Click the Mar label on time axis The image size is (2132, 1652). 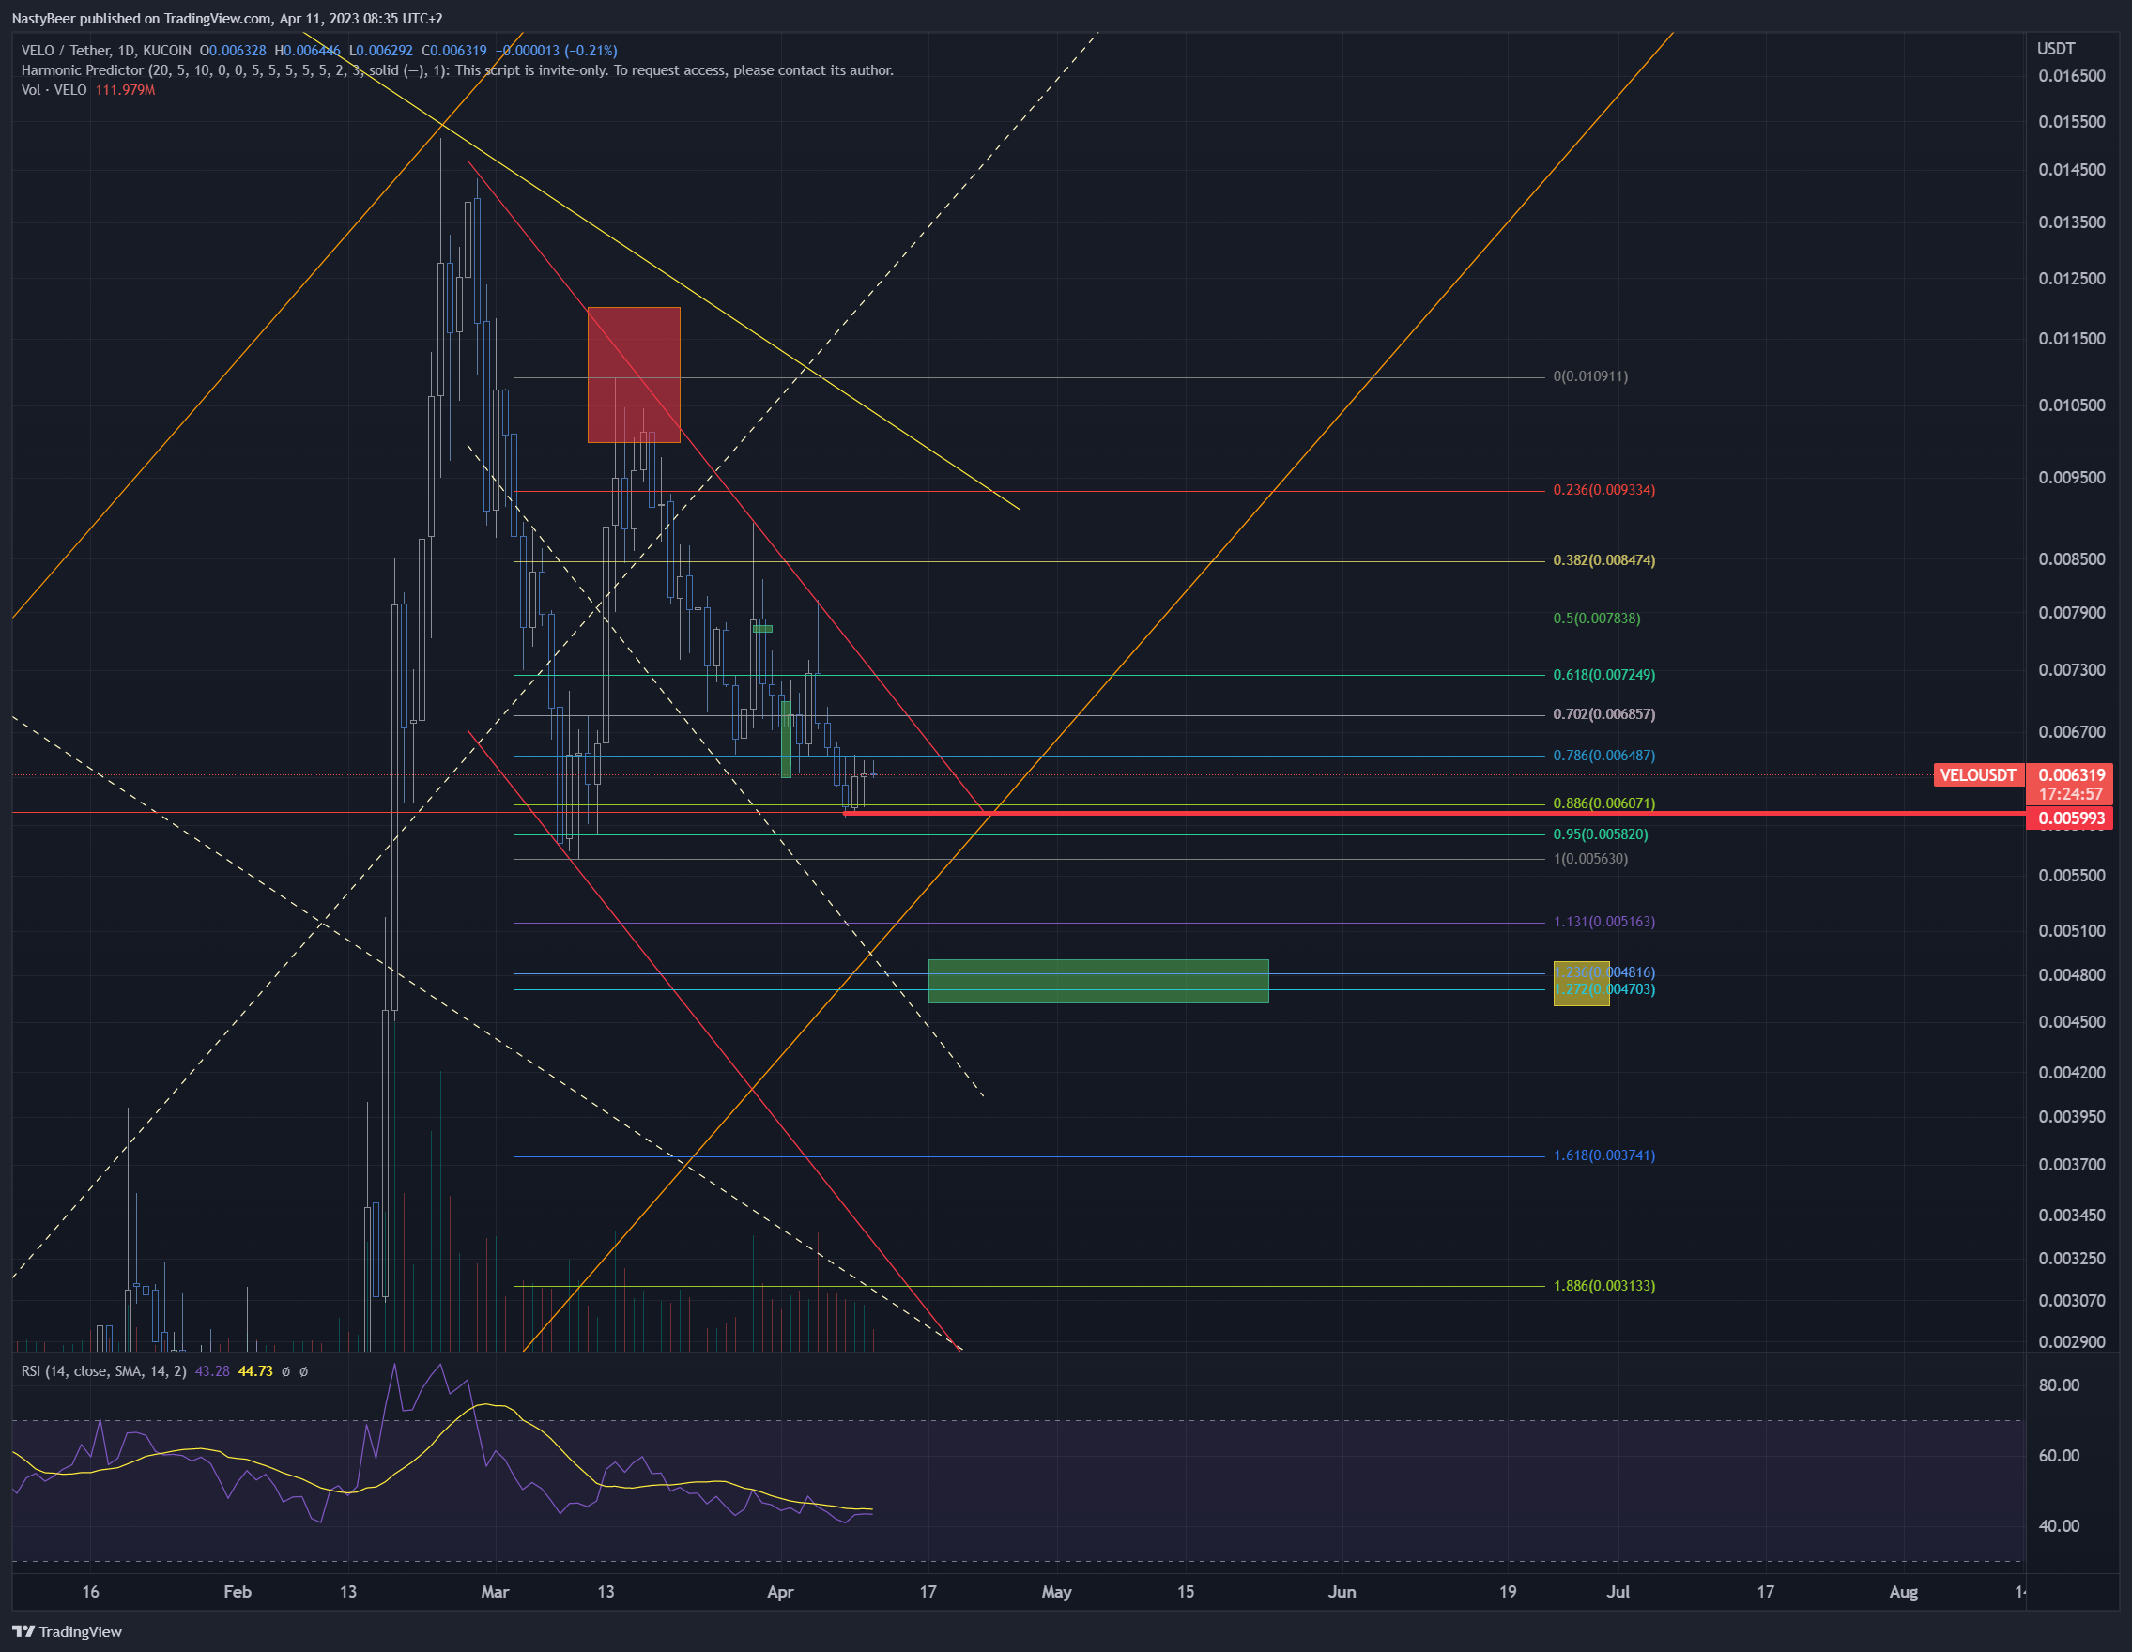(495, 1592)
